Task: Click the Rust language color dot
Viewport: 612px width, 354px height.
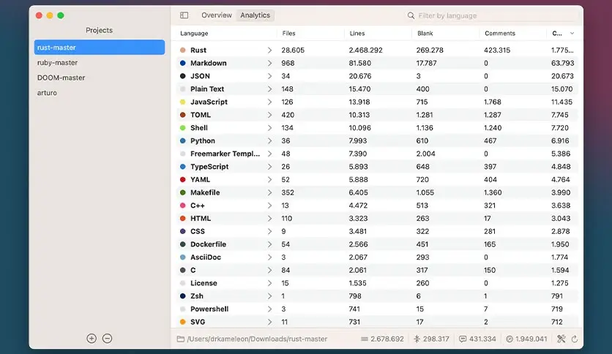Action: (183, 50)
